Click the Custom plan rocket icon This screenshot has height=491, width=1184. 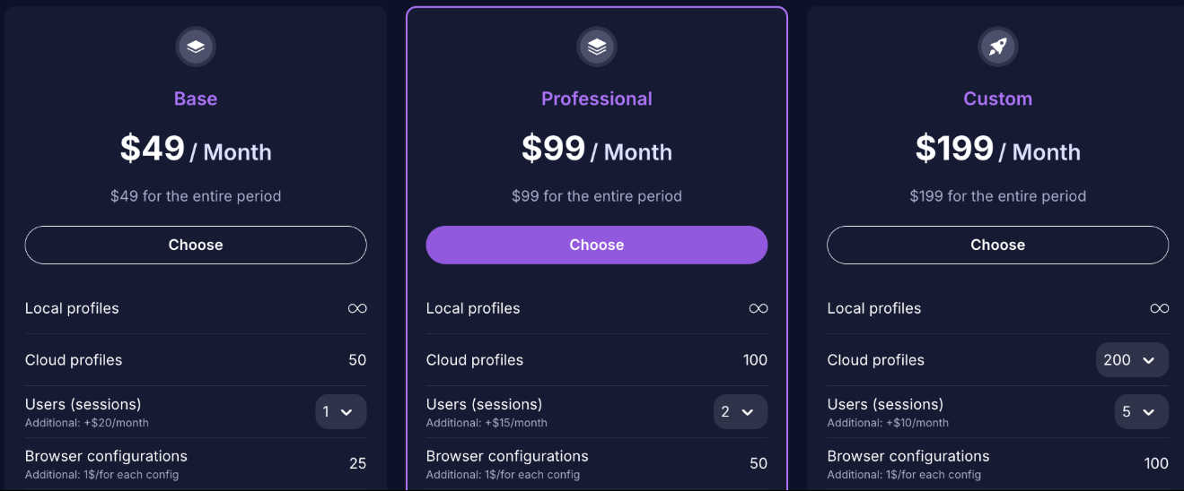(997, 47)
